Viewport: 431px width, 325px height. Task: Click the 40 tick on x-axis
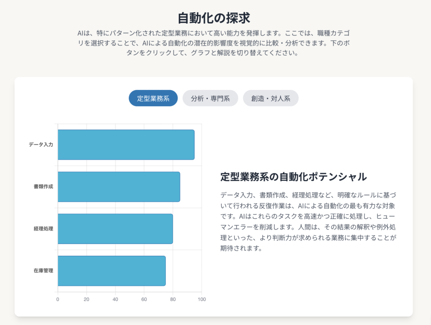[115, 299]
